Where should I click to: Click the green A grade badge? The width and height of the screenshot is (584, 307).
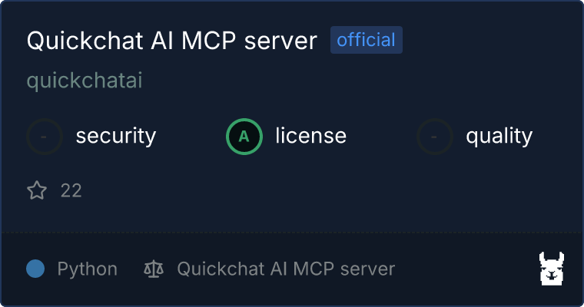point(244,137)
